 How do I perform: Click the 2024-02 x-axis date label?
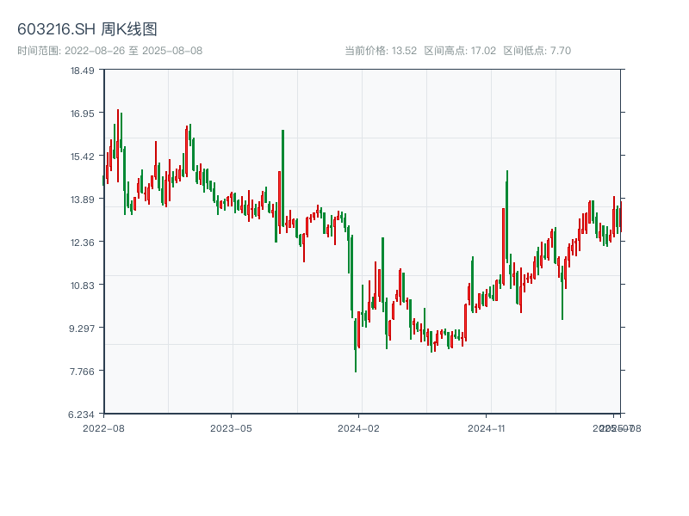click(x=359, y=427)
